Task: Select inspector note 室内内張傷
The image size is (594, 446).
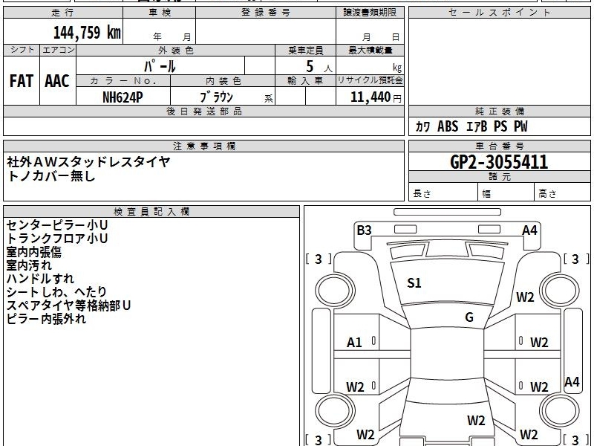Action: (x=33, y=252)
